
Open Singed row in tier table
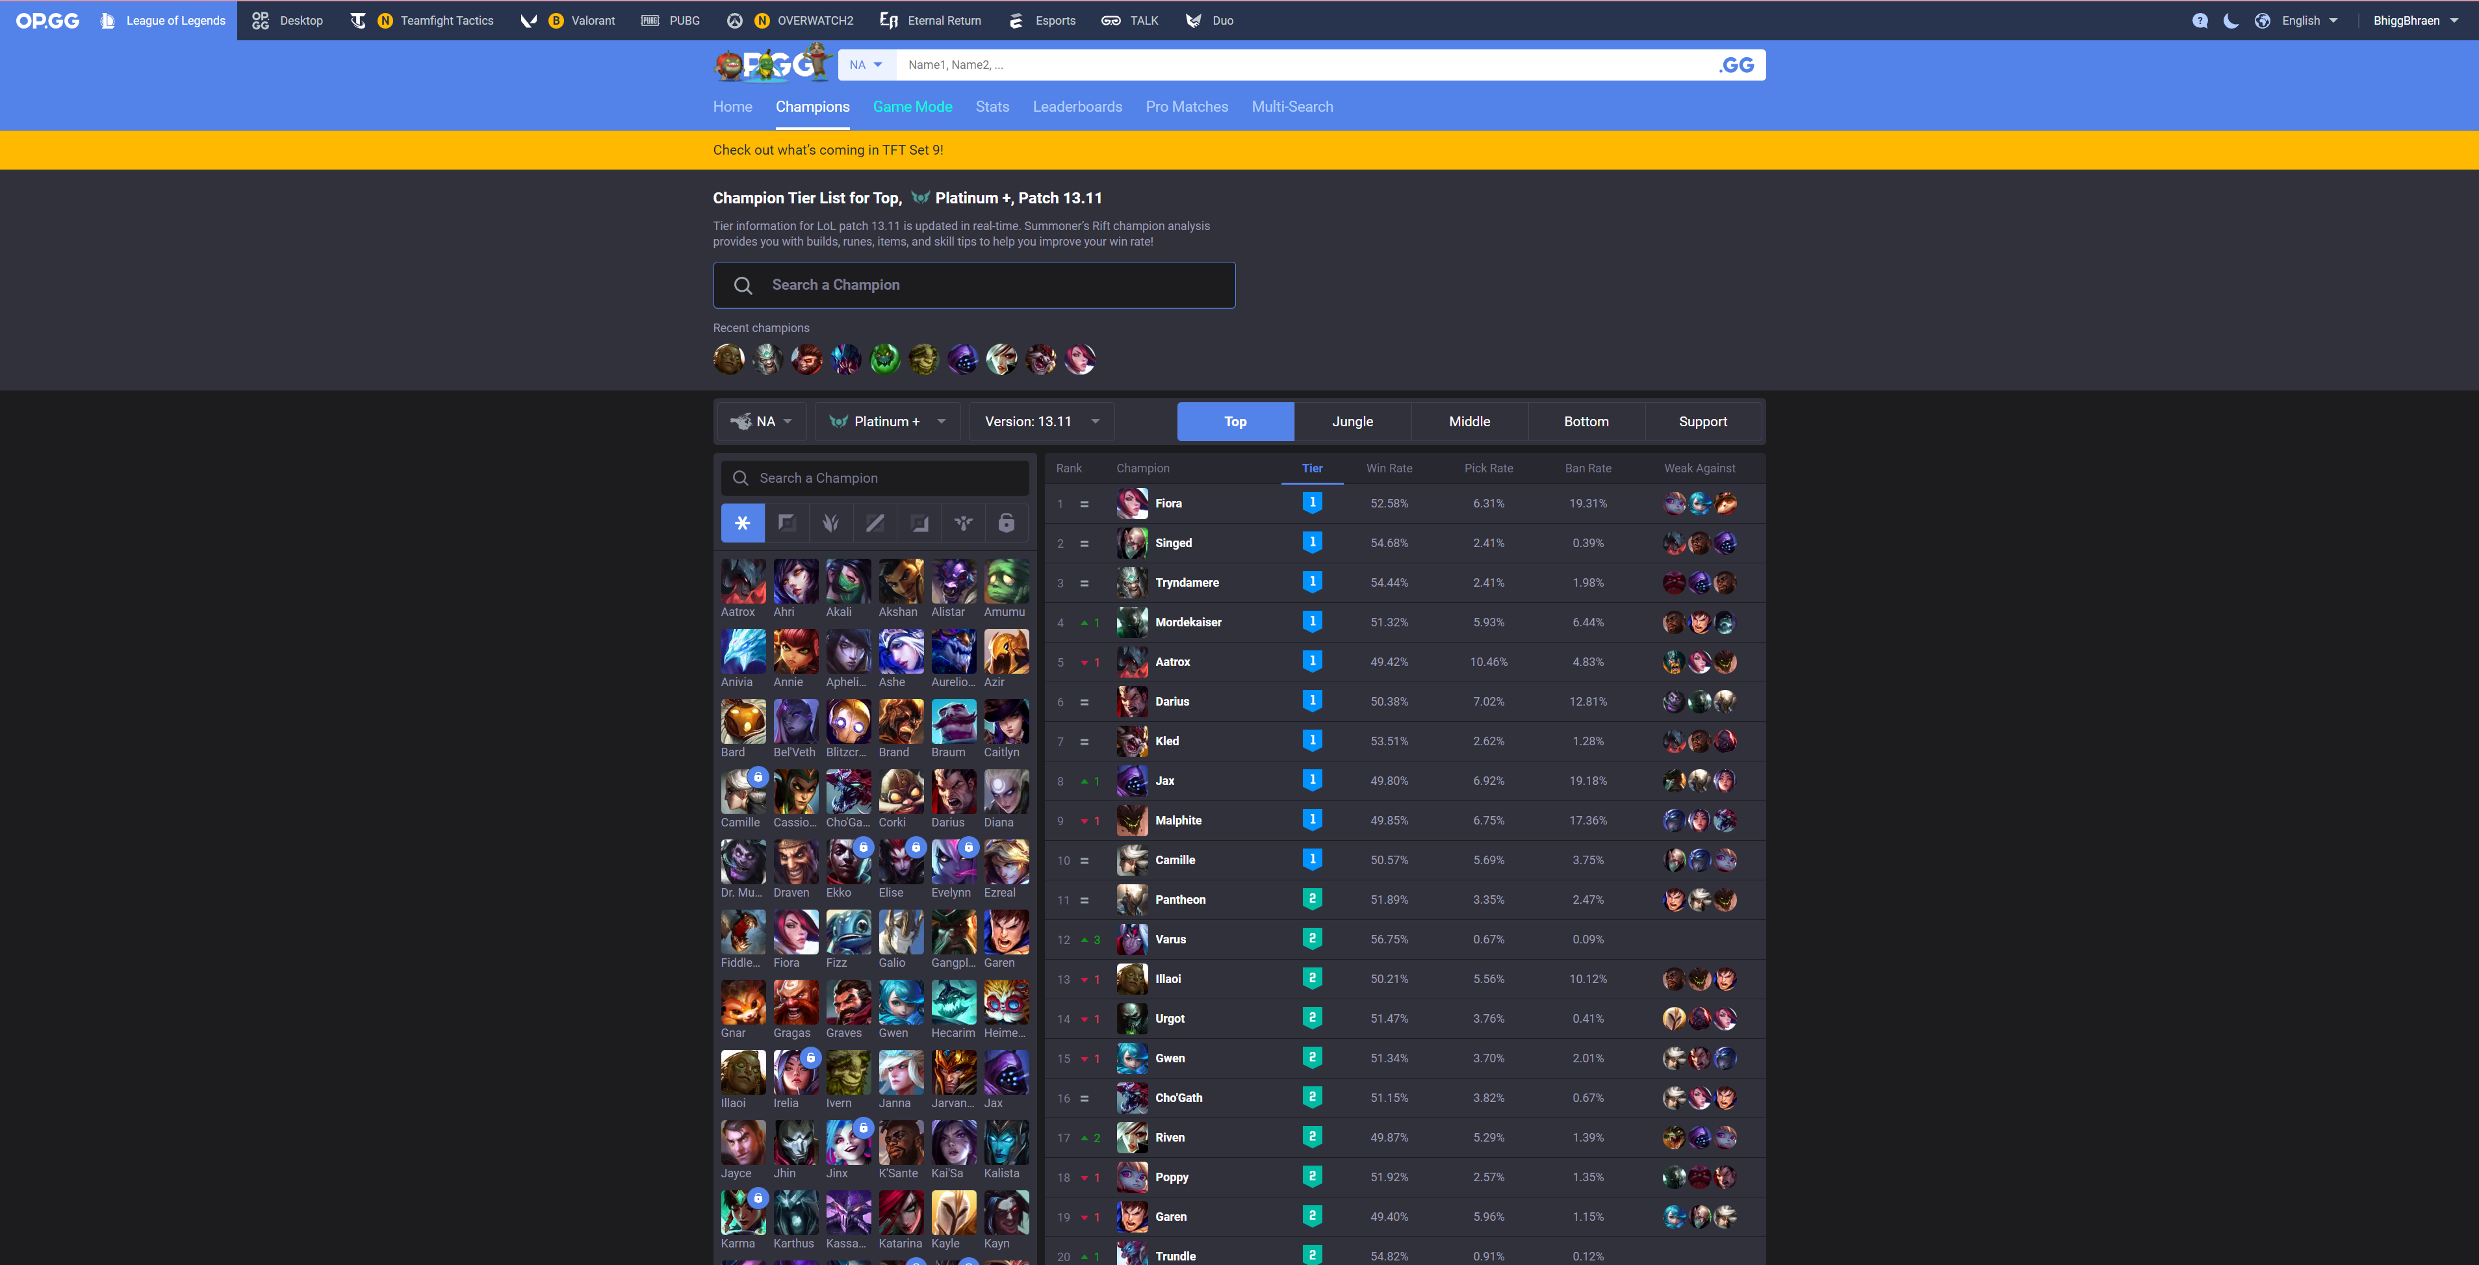pyautogui.click(x=1405, y=543)
